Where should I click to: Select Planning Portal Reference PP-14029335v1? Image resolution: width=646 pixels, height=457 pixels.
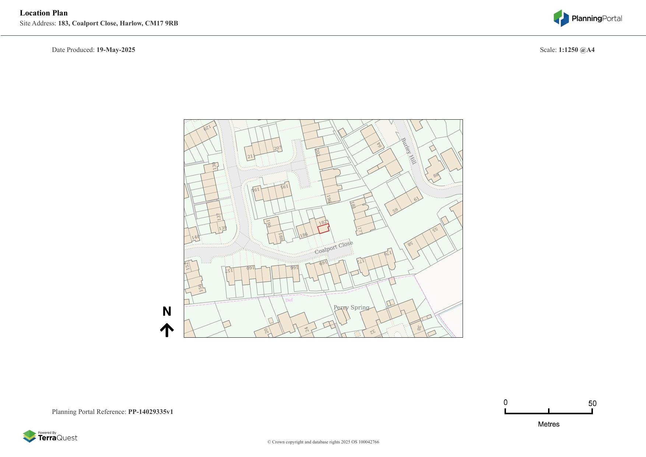coord(150,412)
